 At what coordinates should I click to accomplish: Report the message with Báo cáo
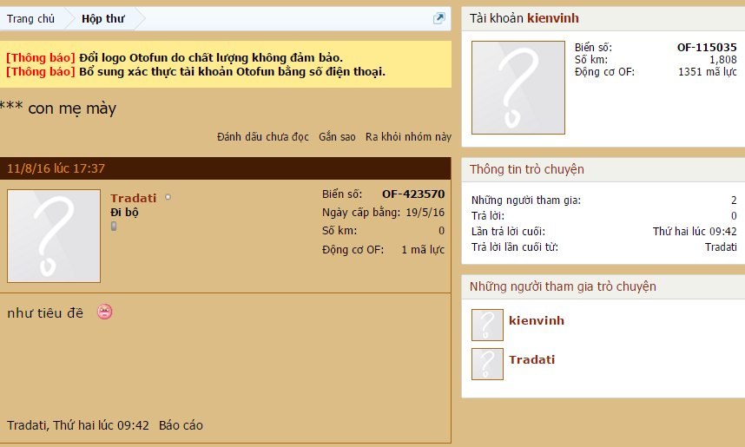point(181,425)
